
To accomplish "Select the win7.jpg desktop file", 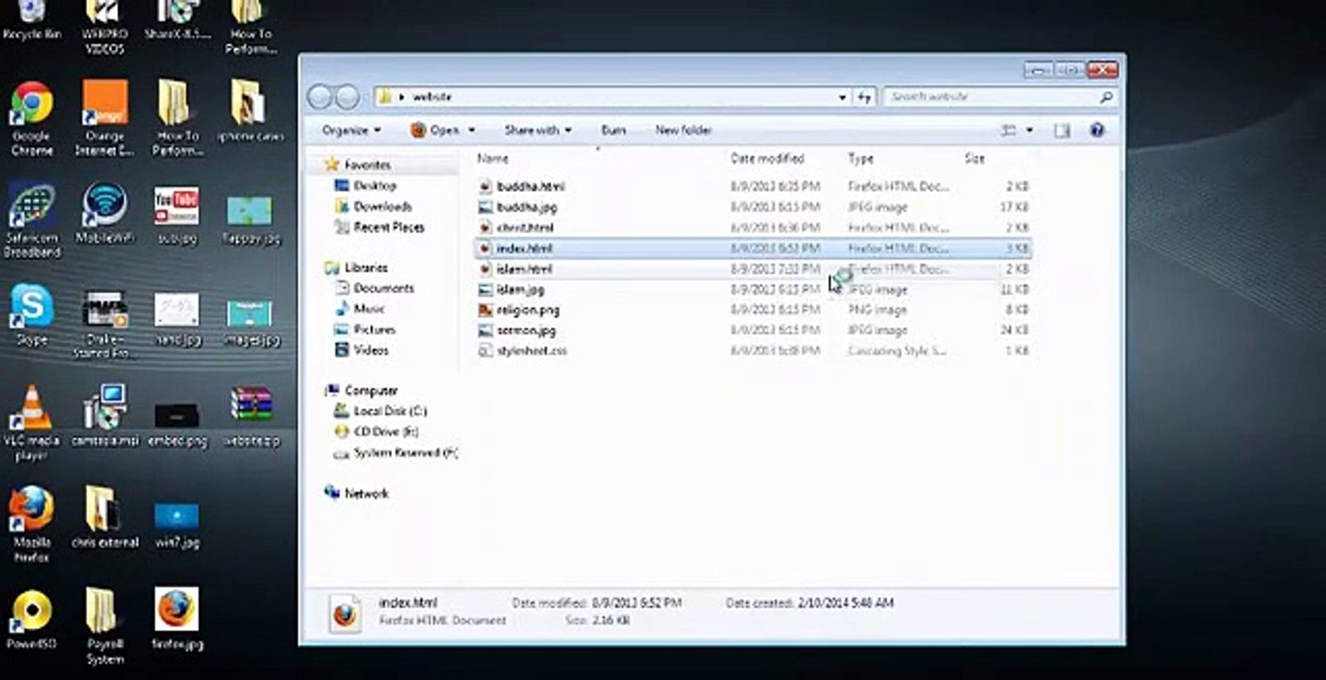I will 177,525.
